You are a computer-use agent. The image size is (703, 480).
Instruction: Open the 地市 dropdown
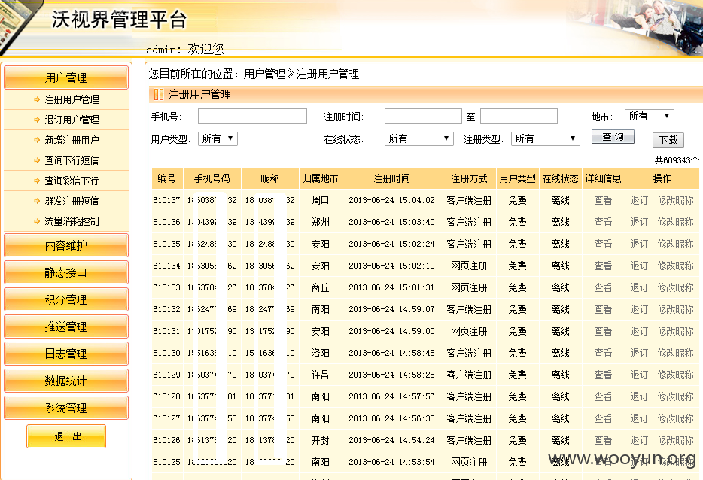coord(650,117)
